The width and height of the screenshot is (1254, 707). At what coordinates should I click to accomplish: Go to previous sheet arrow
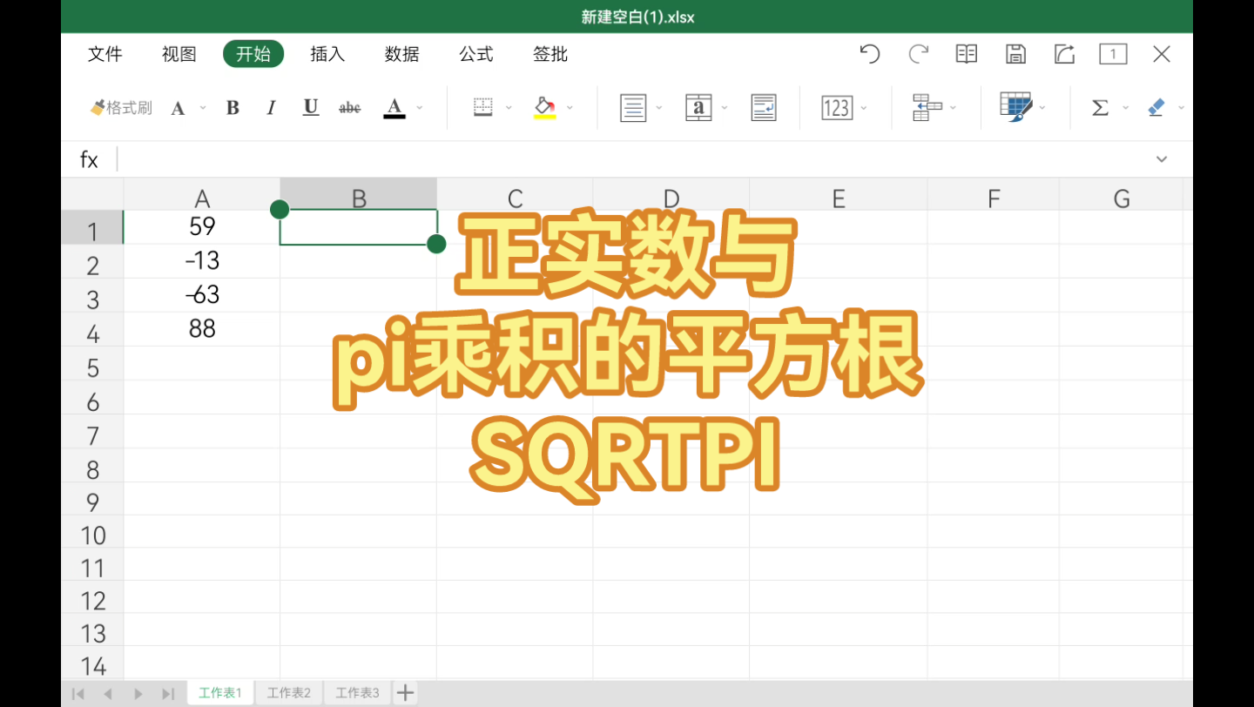[108, 694]
